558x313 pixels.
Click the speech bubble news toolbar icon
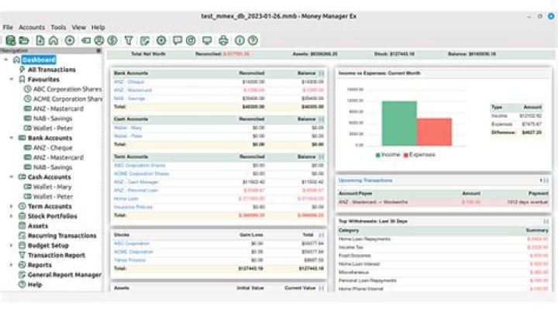tap(177, 40)
